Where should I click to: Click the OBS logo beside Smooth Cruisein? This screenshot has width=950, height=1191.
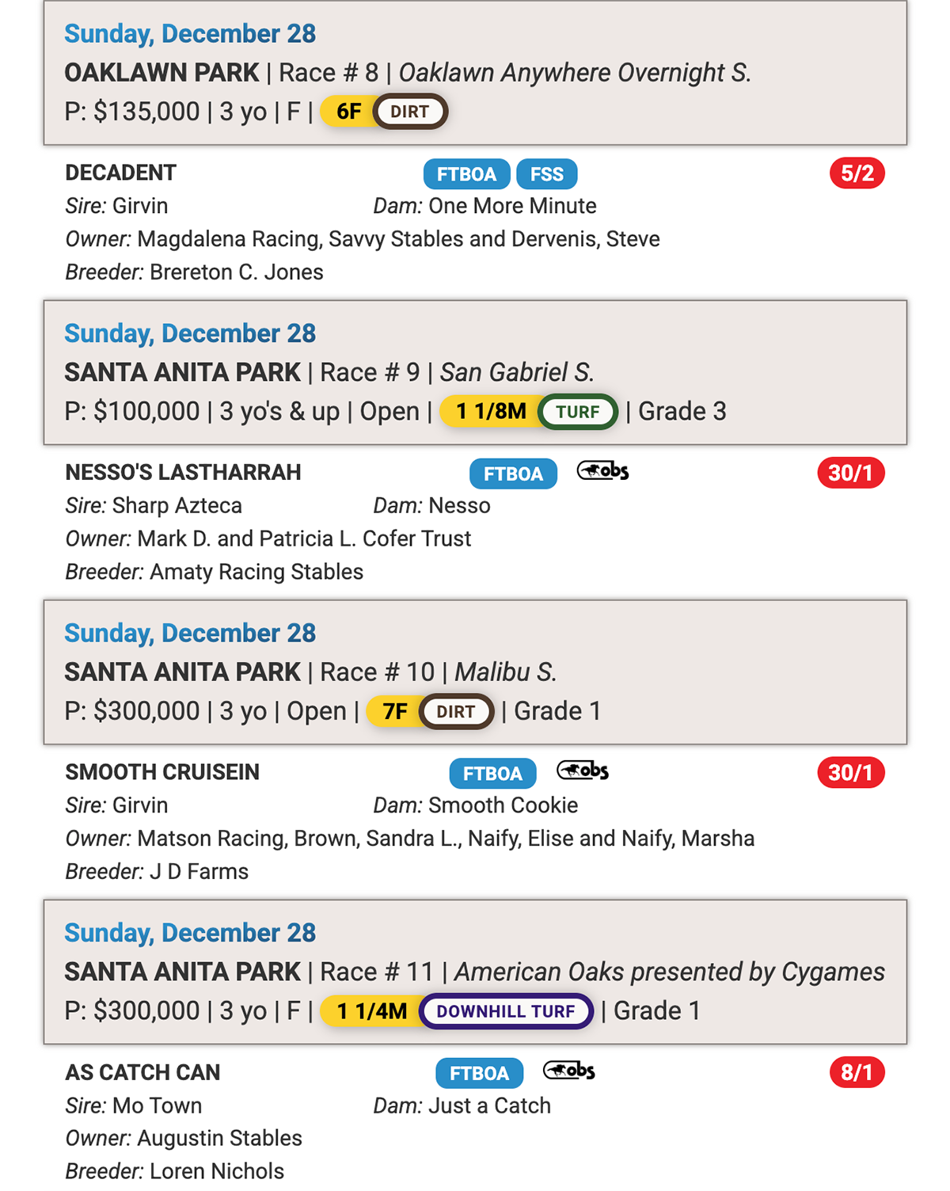(583, 771)
